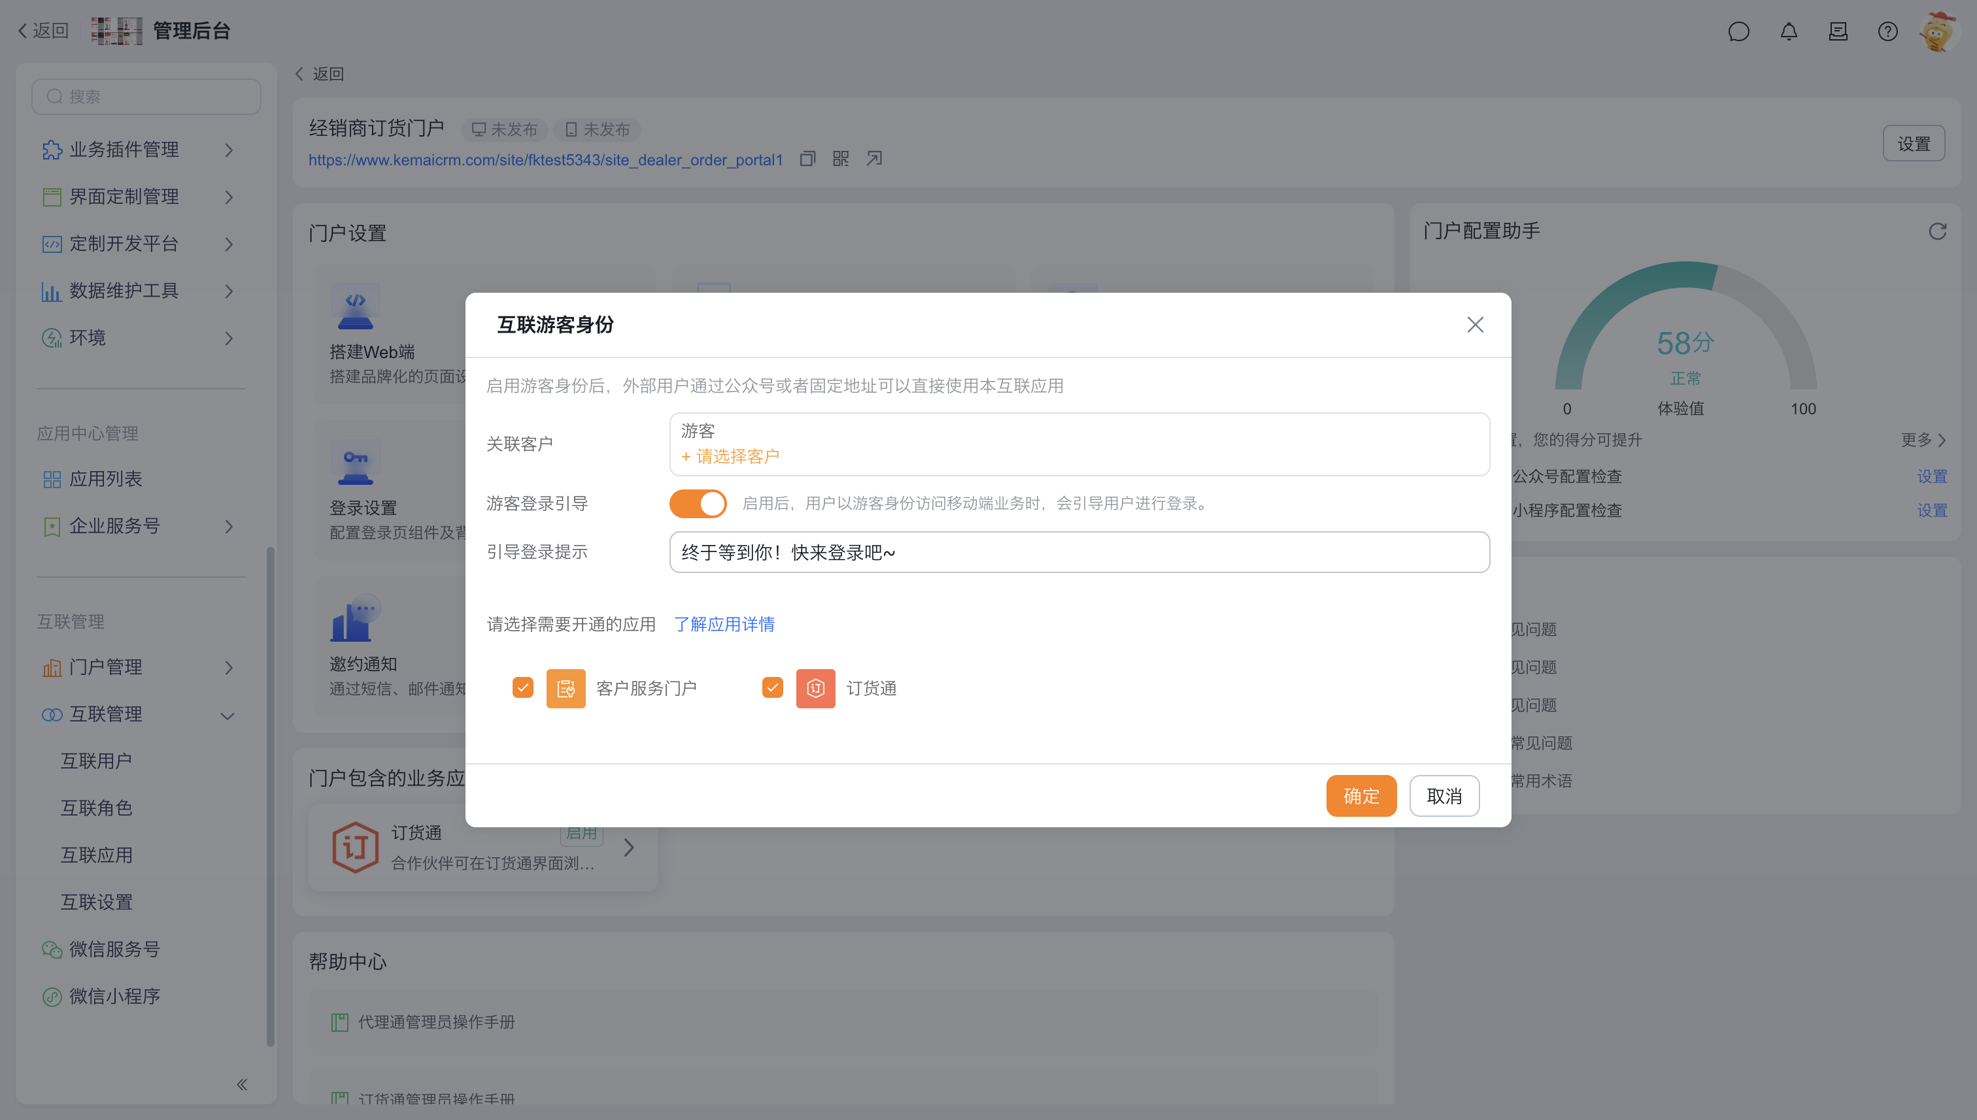This screenshot has width=1977, height=1120.
Task: Uncheck the 客户服务门户 checkbox
Action: point(522,687)
